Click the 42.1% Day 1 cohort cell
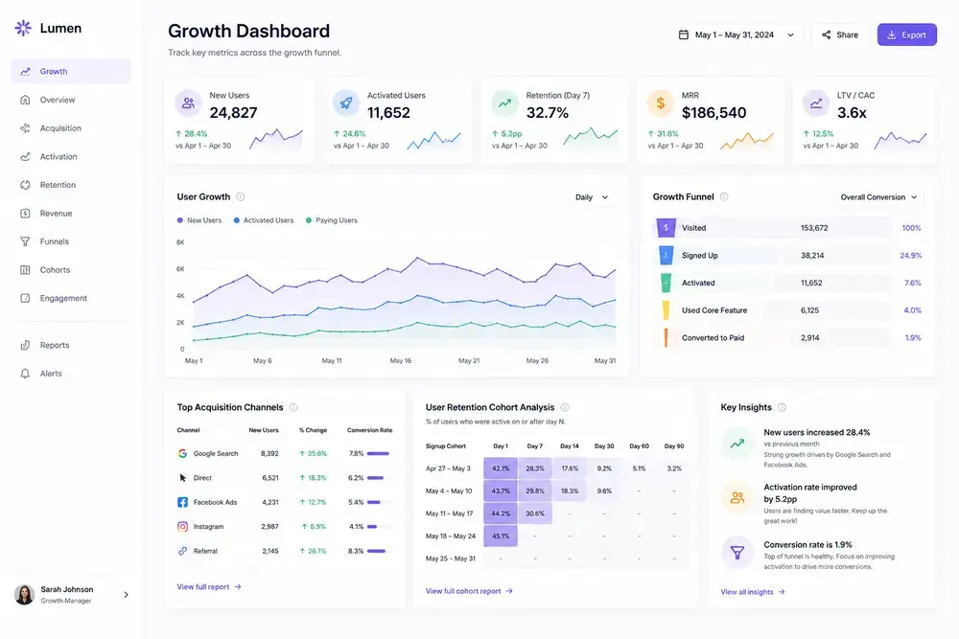Image resolution: width=959 pixels, height=639 pixels. pos(501,468)
